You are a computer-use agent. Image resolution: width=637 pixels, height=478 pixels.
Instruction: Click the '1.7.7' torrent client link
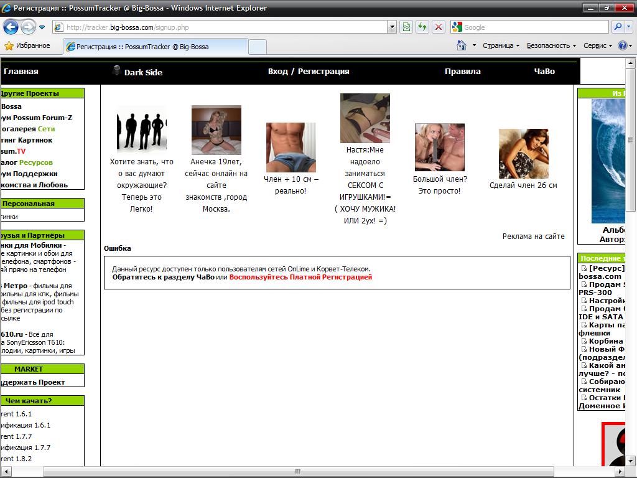16,436
